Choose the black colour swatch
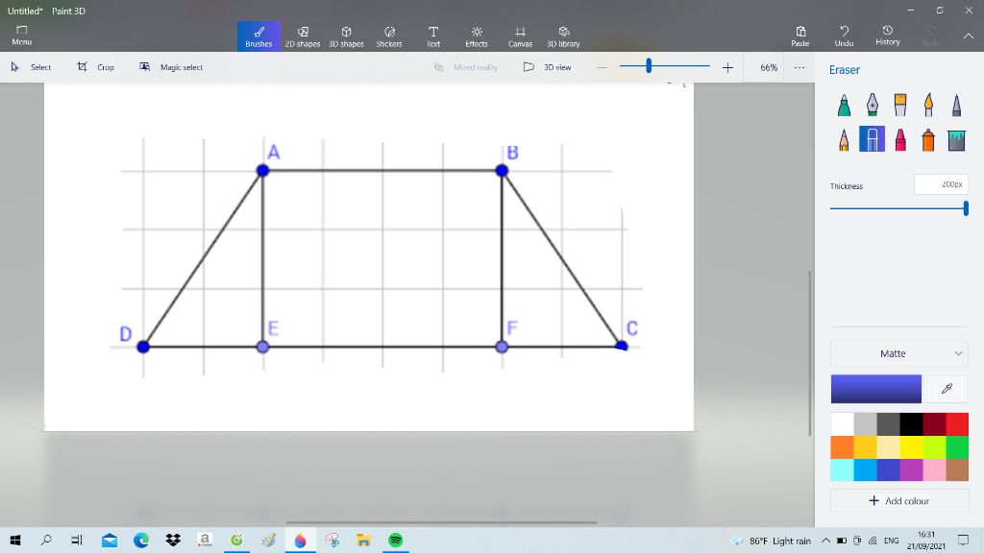984x553 pixels. tap(911, 424)
